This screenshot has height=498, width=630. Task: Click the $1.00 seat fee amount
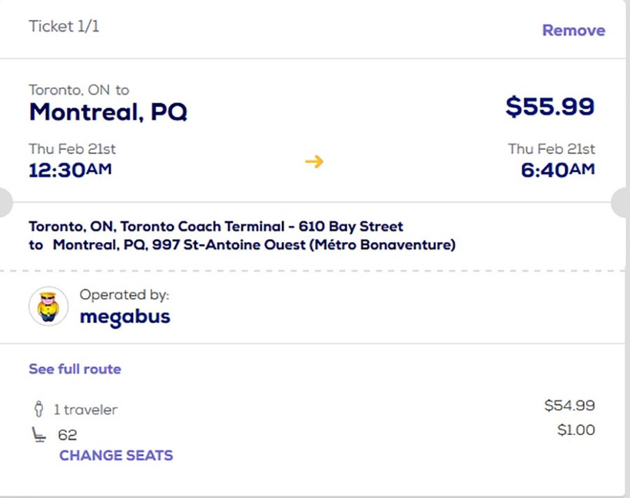(x=575, y=430)
